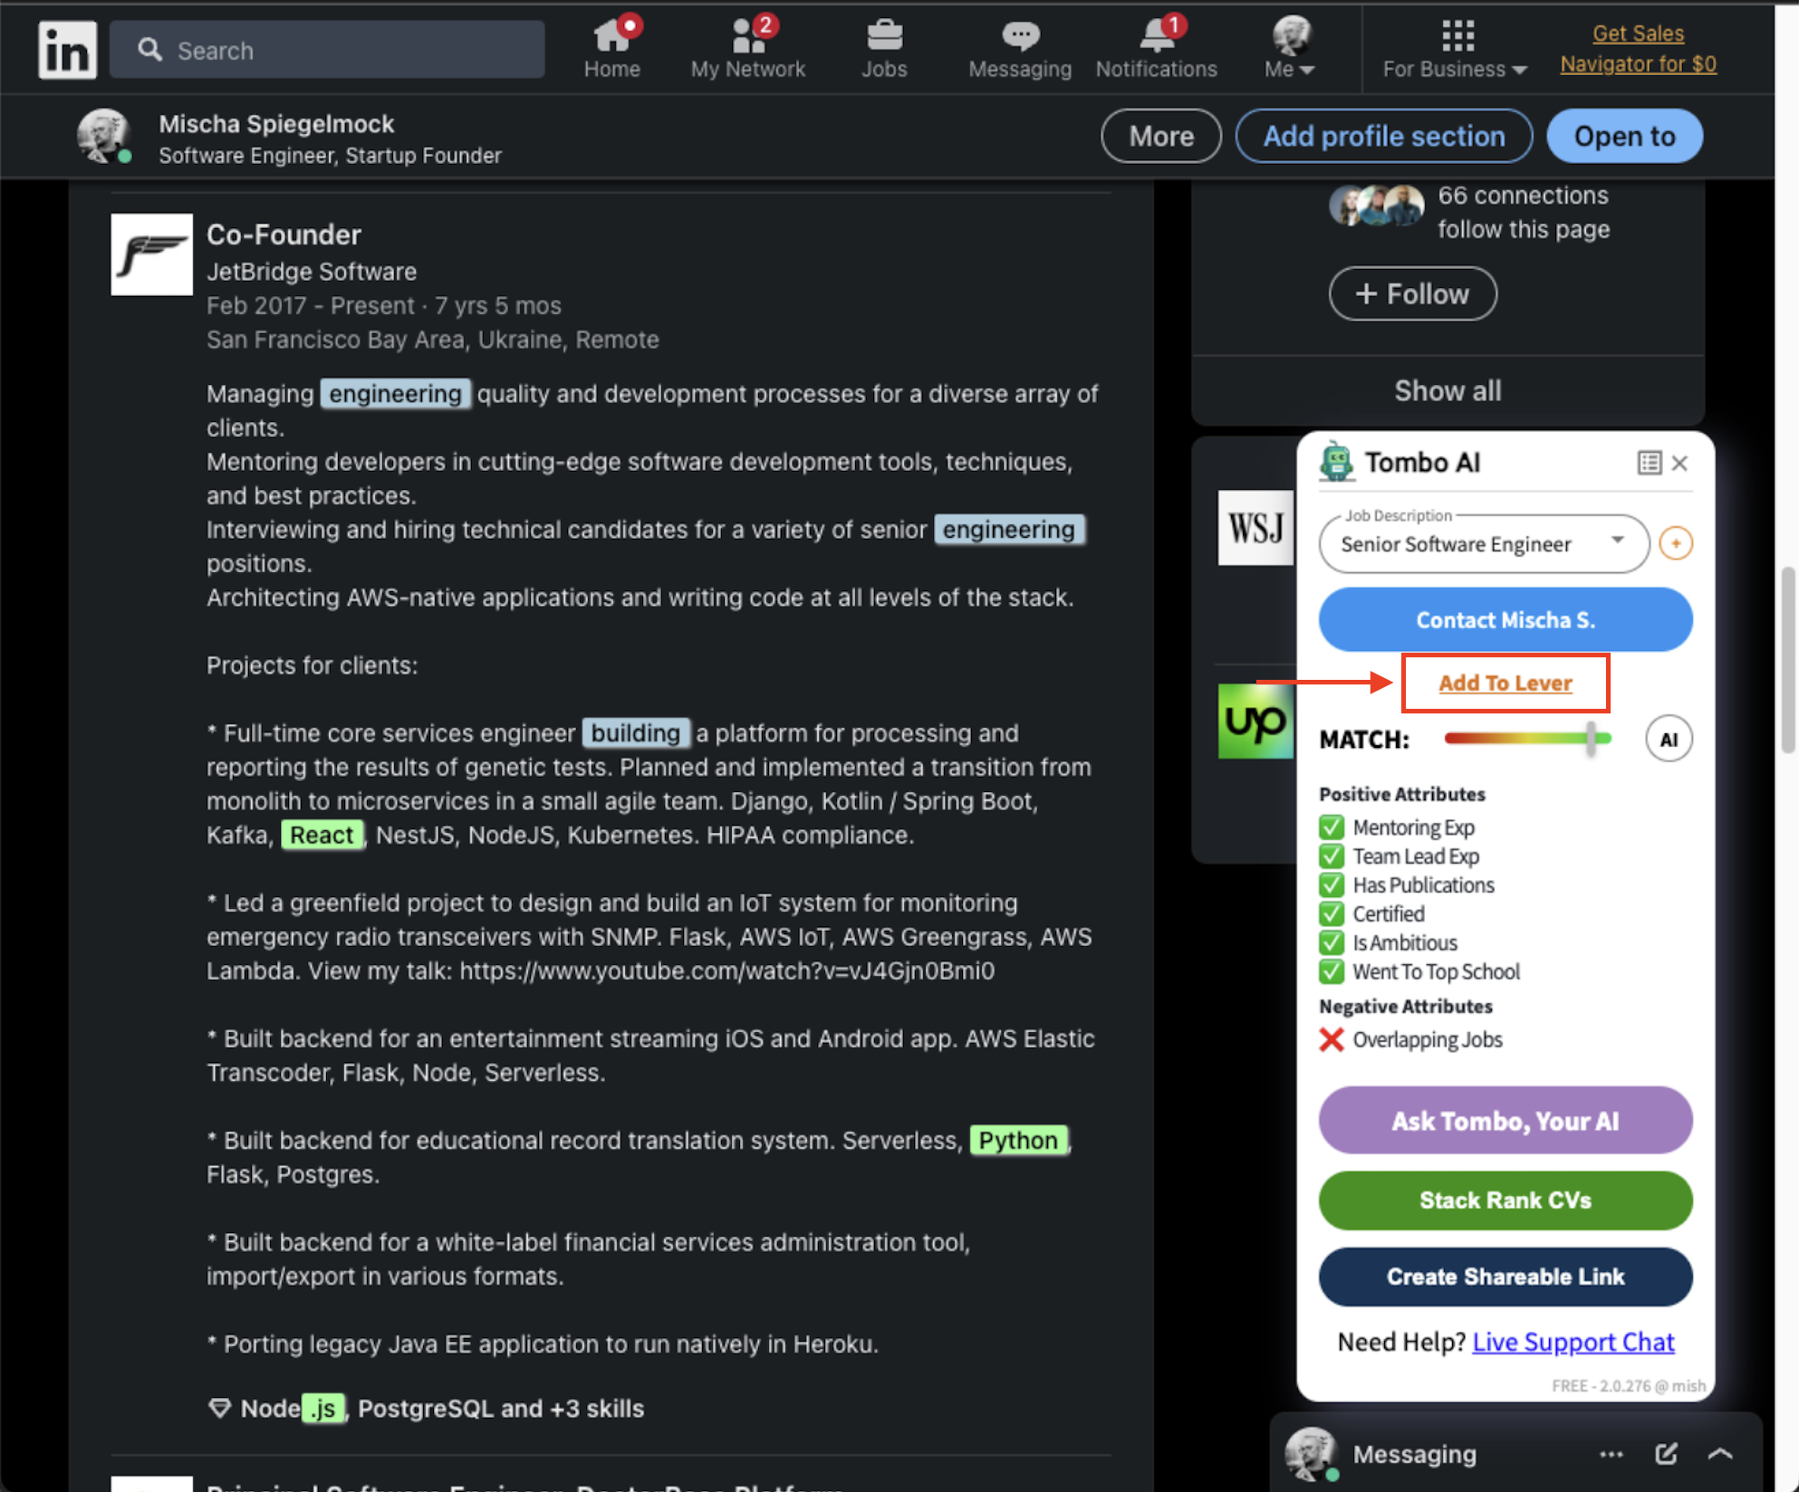Screen dimensions: 1799x1492
Task: Open Notifications bell icon
Action: coord(1157,35)
